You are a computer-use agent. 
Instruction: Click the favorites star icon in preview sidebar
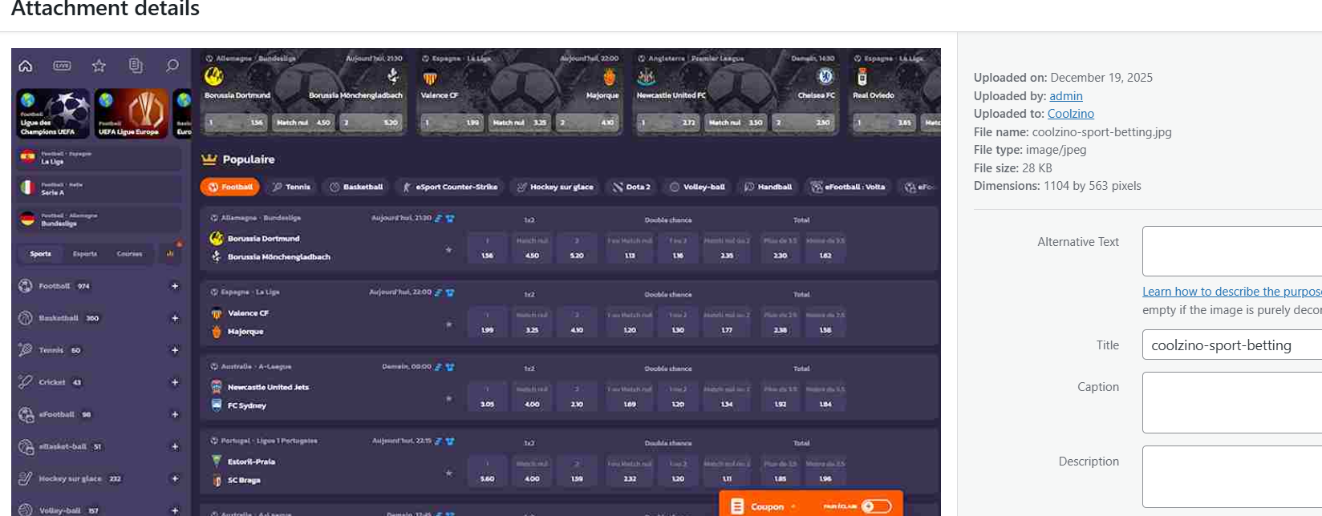click(99, 66)
